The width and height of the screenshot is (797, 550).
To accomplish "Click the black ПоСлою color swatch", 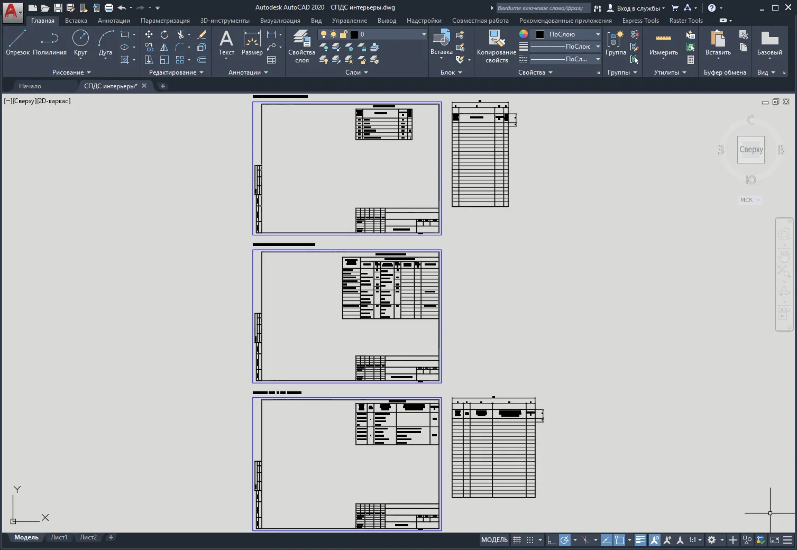I will coord(540,34).
